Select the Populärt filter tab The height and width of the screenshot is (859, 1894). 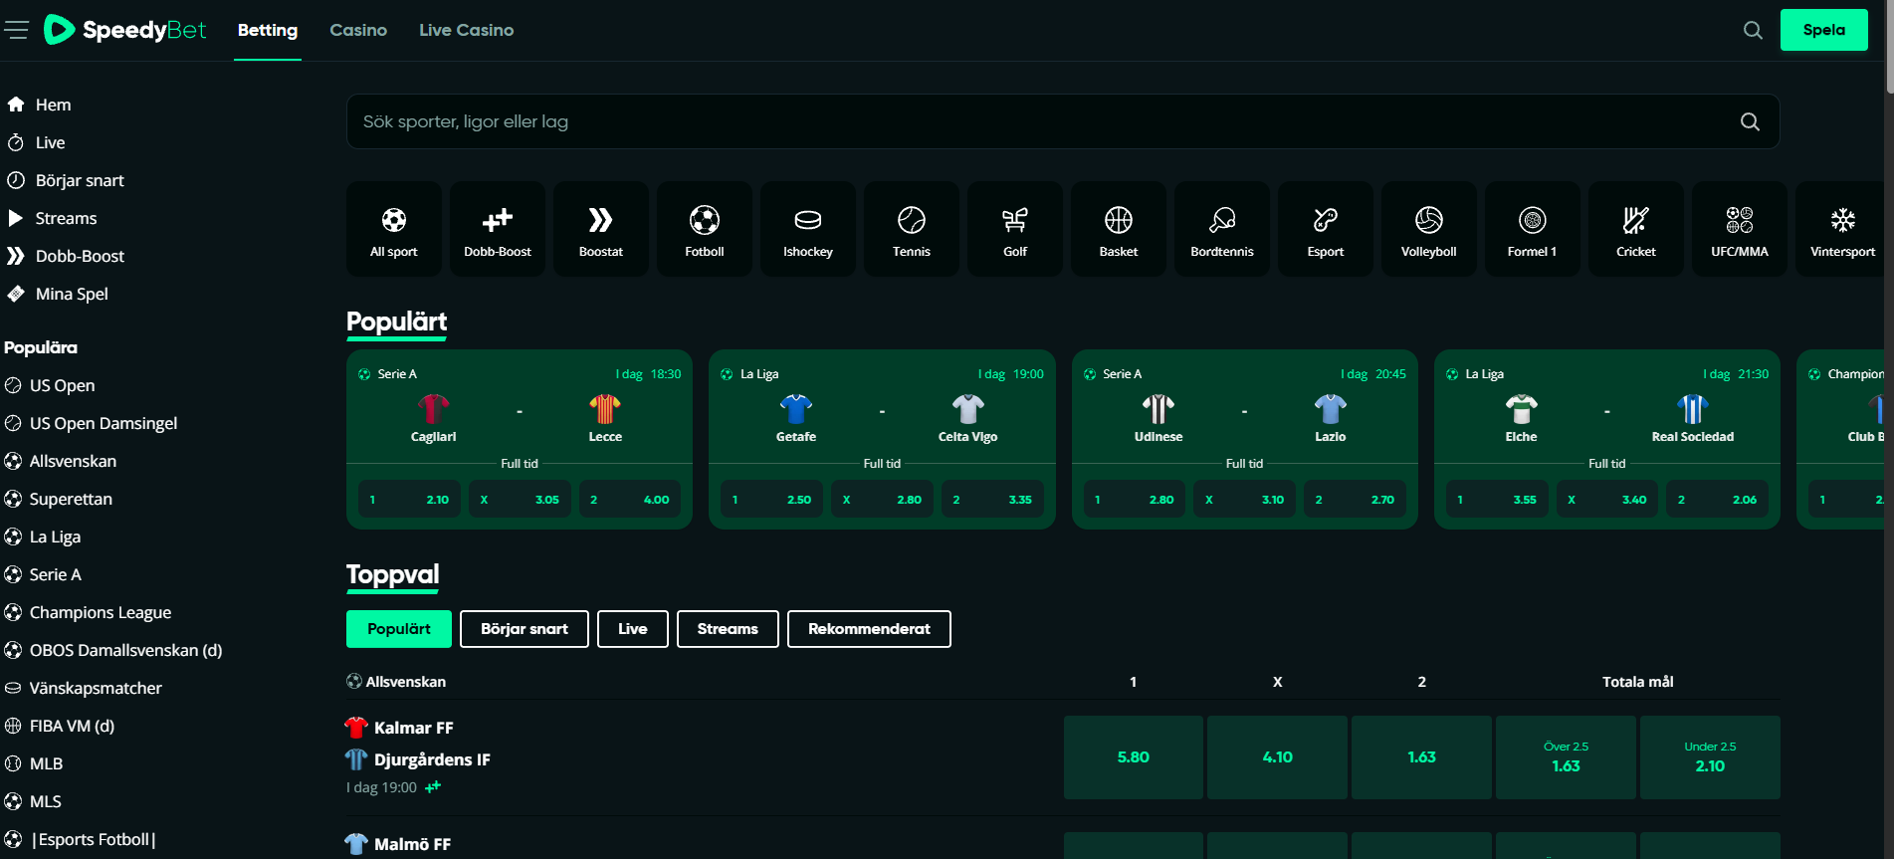(x=399, y=629)
